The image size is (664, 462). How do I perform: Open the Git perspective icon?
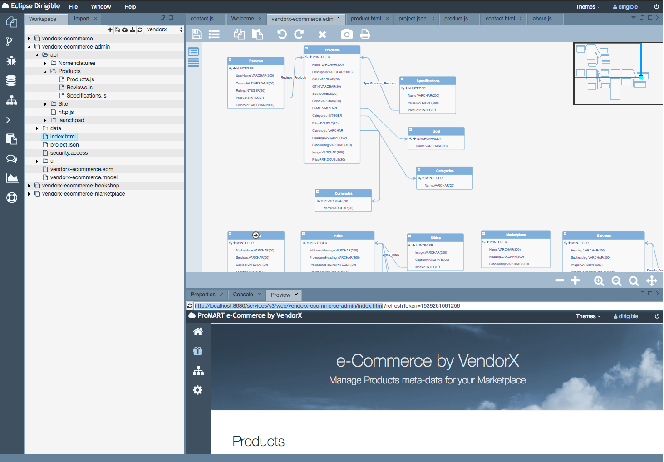pos(10,41)
